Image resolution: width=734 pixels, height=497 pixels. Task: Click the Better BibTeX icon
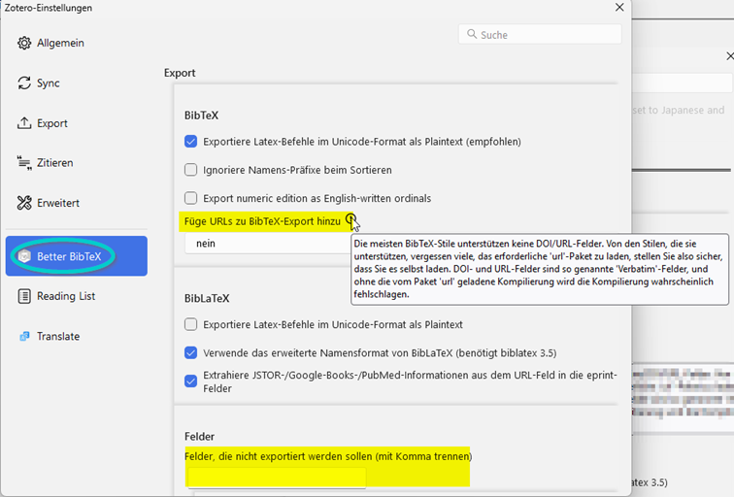point(24,256)
